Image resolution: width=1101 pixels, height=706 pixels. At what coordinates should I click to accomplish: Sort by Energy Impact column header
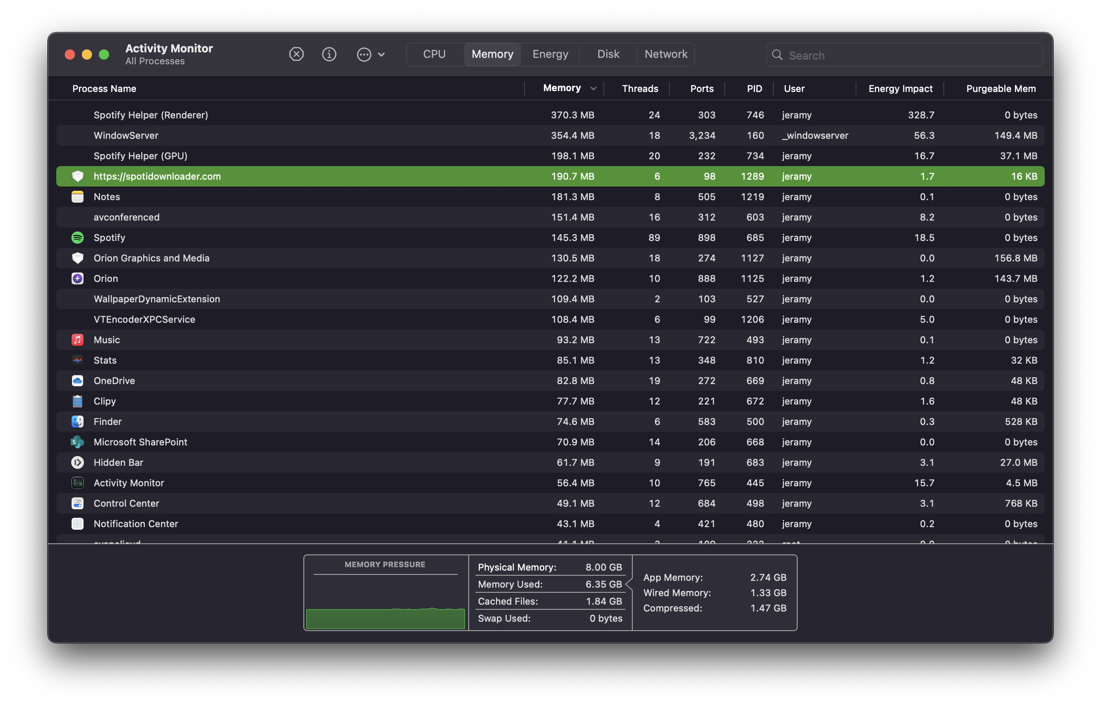pos(900,89)
